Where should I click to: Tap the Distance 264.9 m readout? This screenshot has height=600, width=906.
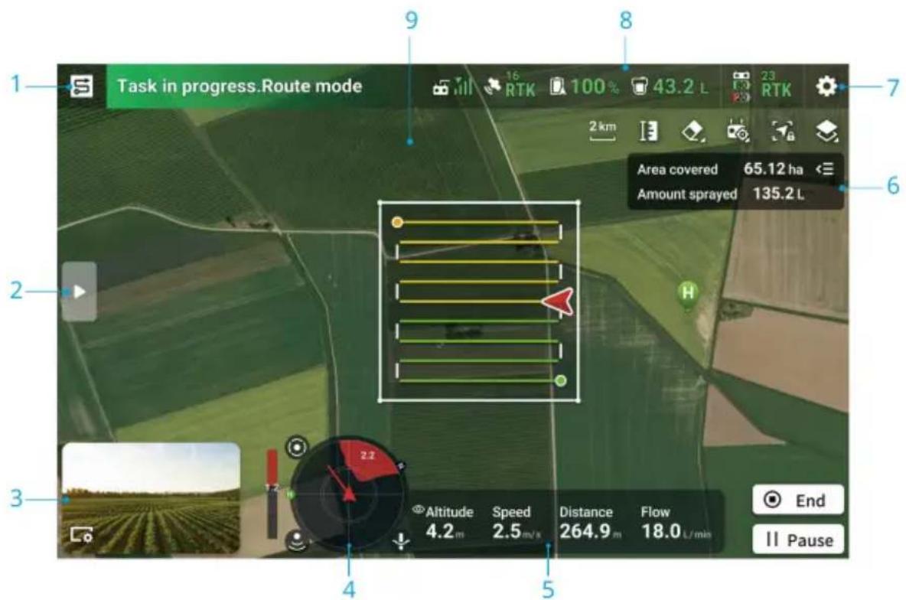(x=589, y=523)
